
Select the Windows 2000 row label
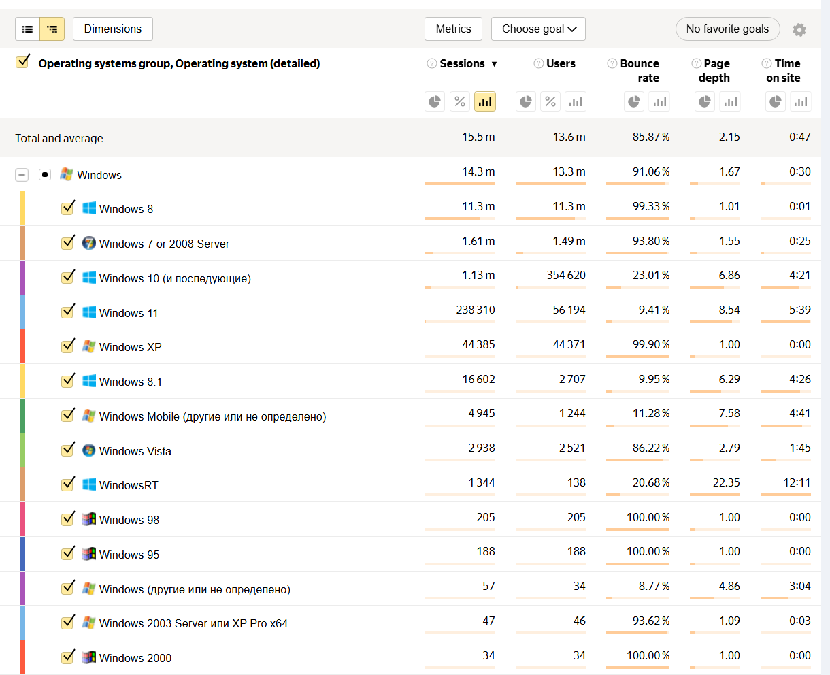pos(135,658)
